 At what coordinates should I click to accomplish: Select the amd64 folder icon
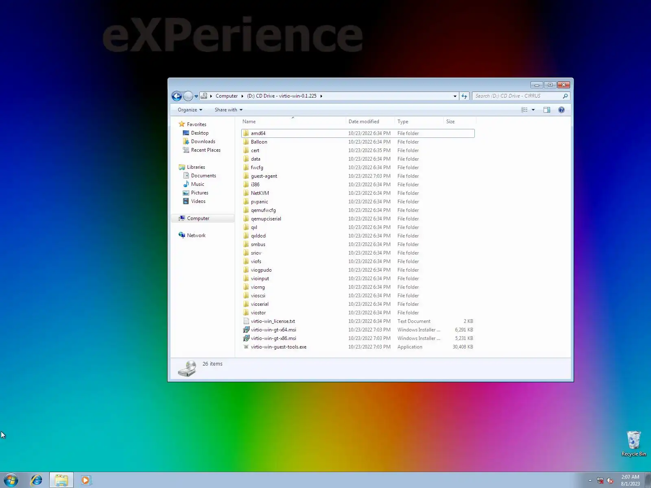tap(246, 133)
